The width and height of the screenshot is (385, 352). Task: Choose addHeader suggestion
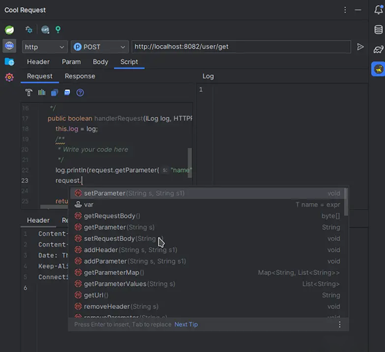207,250
